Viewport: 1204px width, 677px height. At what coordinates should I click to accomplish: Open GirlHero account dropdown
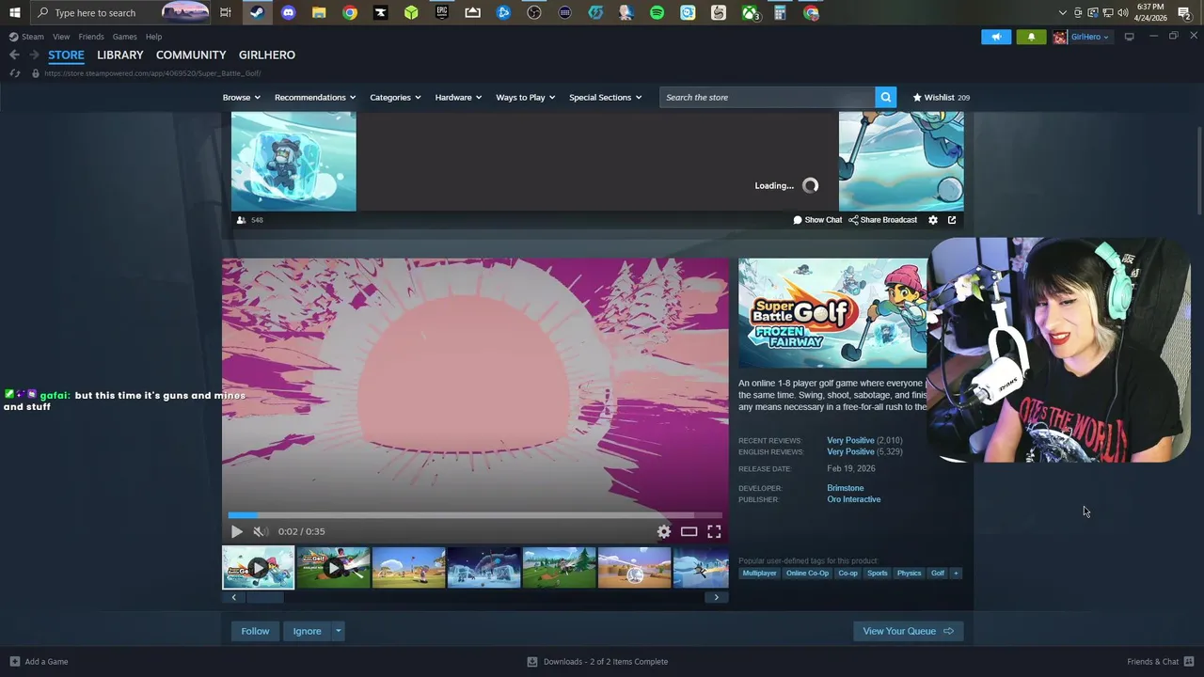[1082, 37]
